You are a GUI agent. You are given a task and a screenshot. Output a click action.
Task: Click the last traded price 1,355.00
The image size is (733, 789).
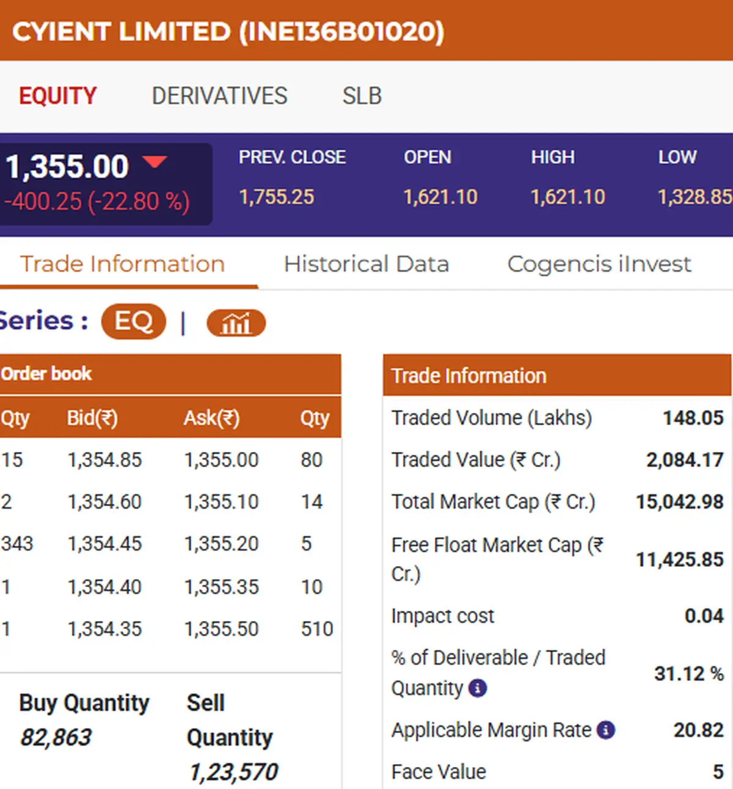[x=67, y=167]
